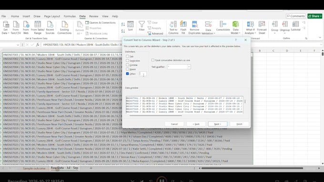
Task: Select column C header
Action: pos(273,51)
